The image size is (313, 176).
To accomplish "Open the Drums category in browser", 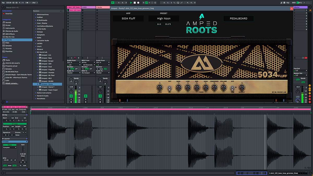I will pyautogui.click(x=8, y=25).
